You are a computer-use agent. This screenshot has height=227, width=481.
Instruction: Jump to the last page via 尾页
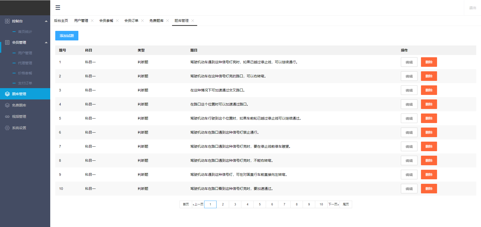click(x=346, y=204)
